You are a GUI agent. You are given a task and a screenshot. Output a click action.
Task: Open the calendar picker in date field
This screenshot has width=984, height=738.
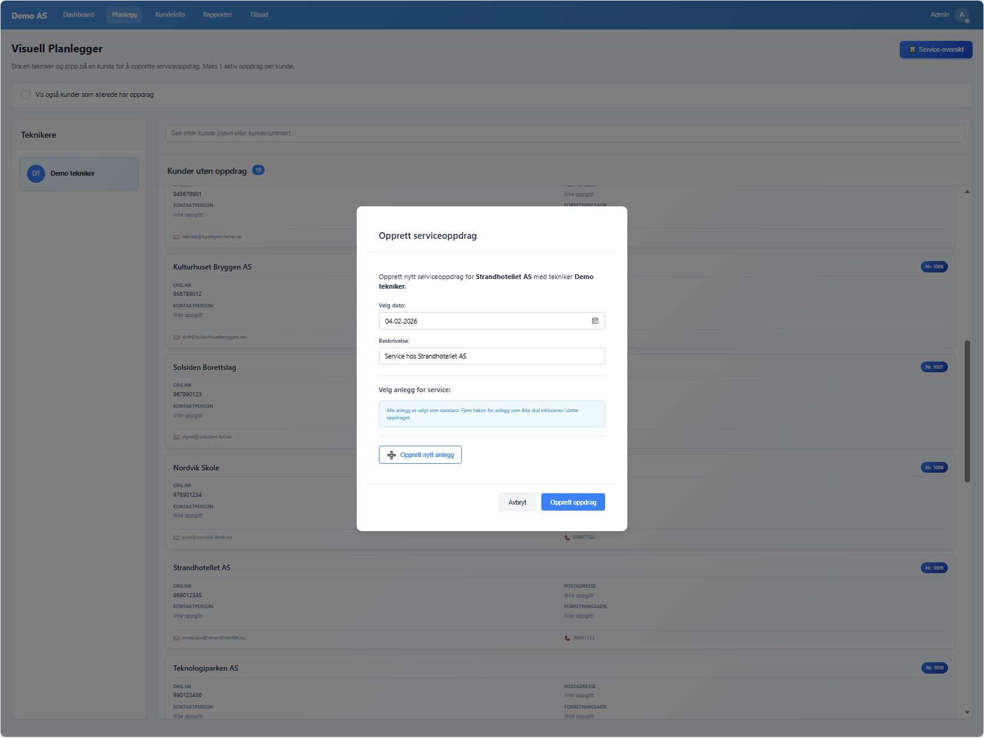pos(595,321)
